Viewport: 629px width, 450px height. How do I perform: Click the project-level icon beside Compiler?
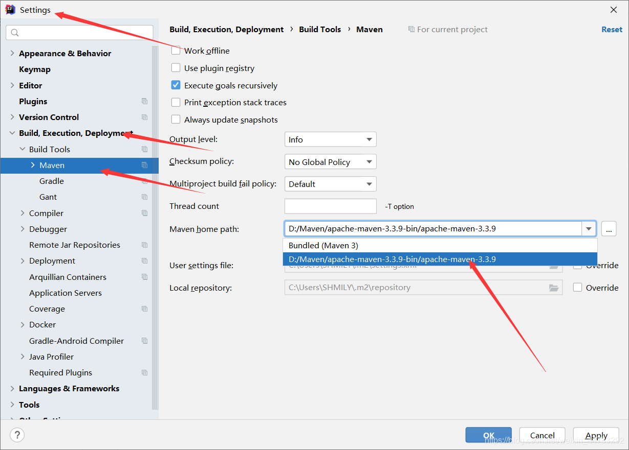click(x=145, y=213)
